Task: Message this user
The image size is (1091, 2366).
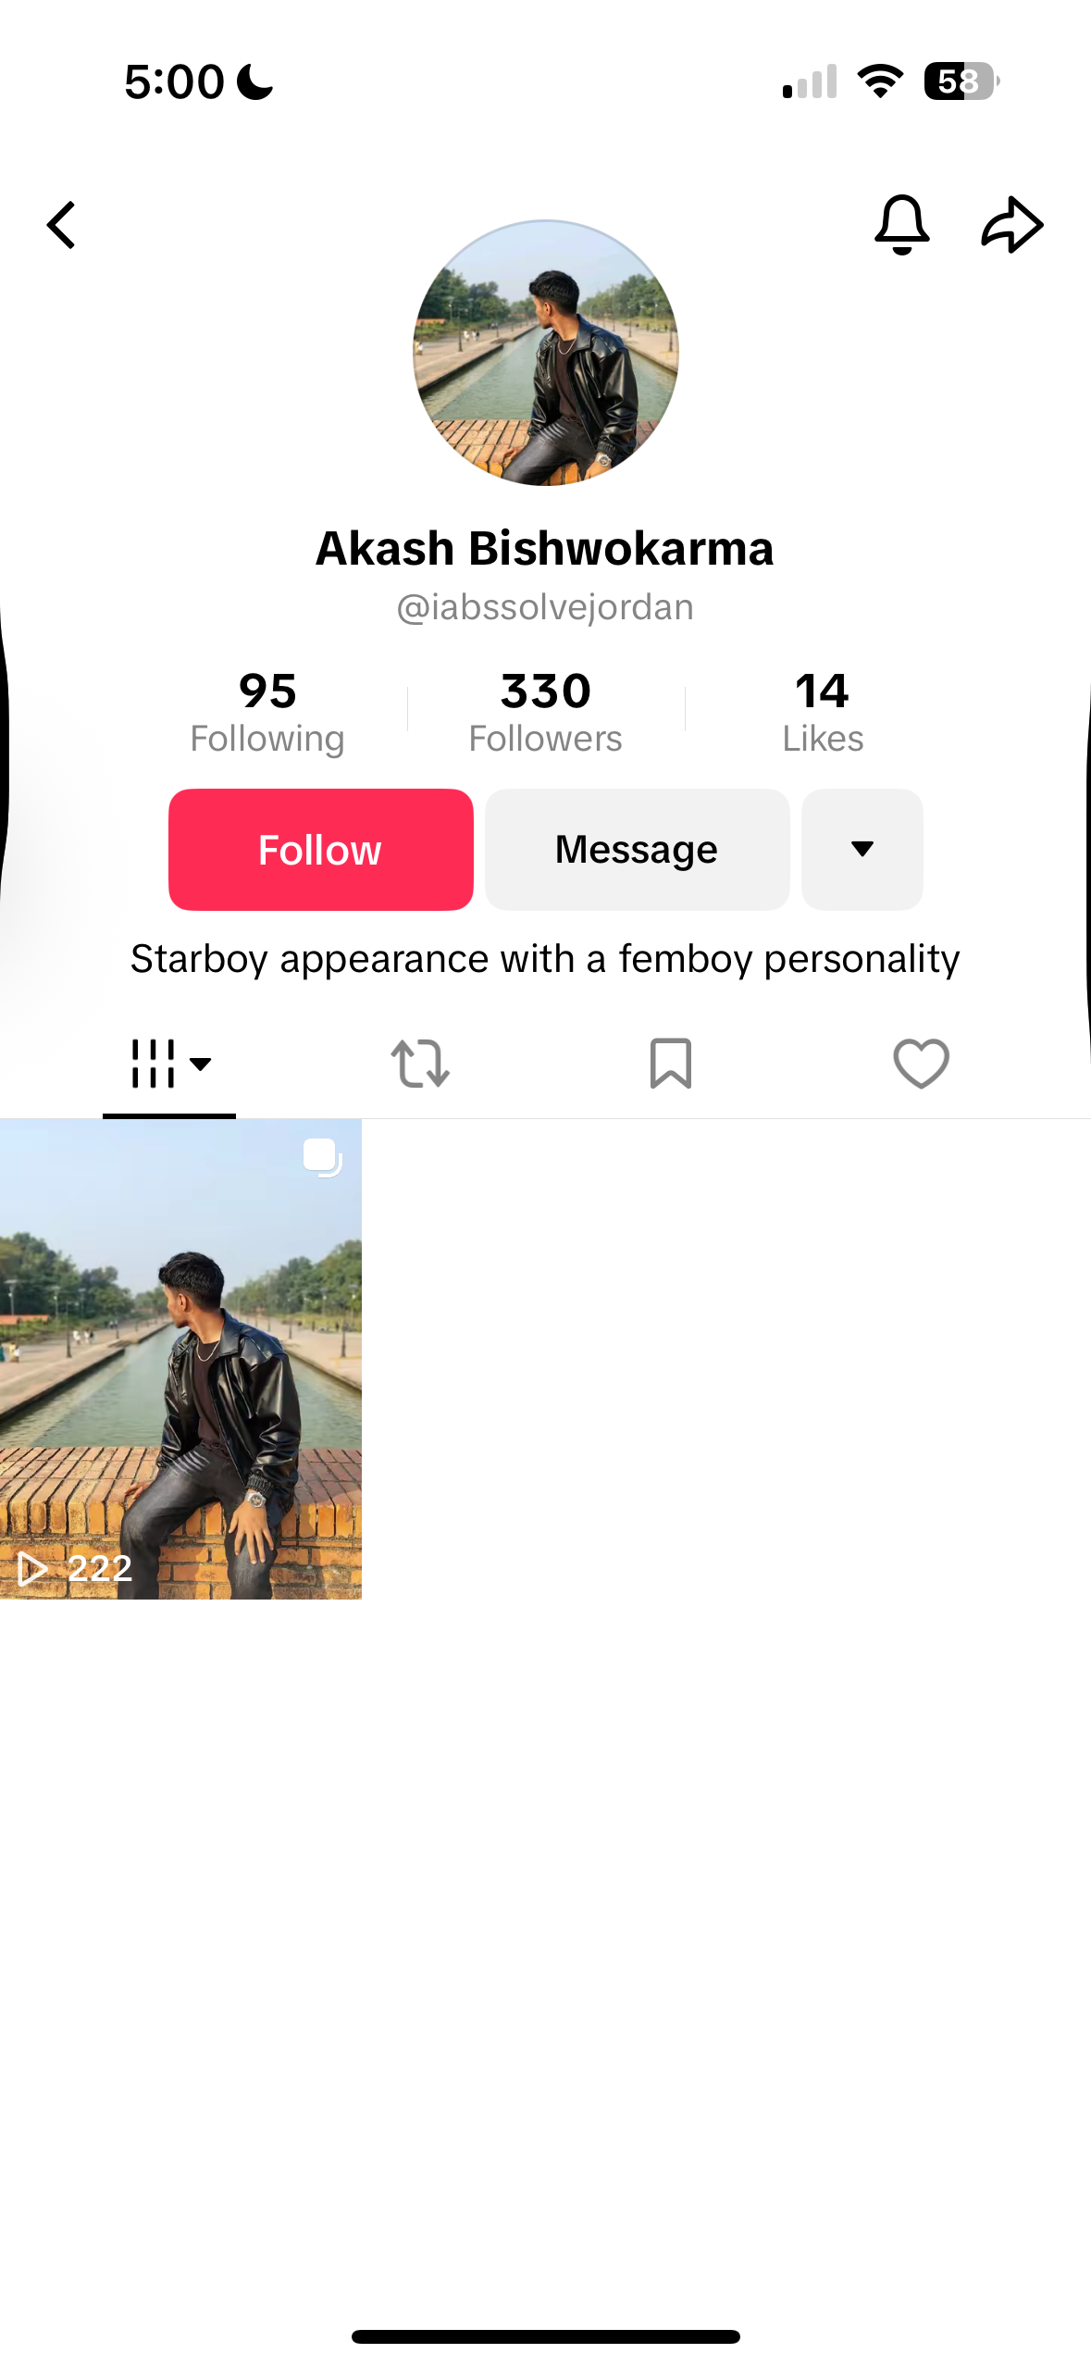Action: coord(638,849)
